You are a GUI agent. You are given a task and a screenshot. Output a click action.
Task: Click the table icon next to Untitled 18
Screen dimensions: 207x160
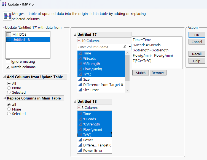9,40
